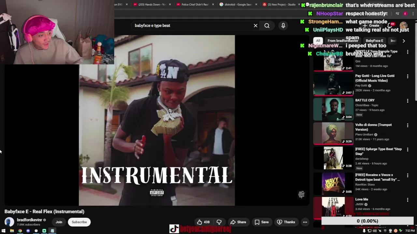Viewport: 417px width, 234px height.
Task: Open options for Volto di donna video
Action: pos(408,125)
